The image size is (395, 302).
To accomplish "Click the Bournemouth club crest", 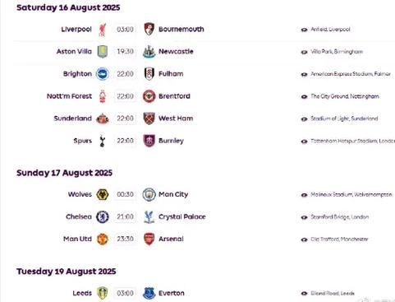I will [149, 29].
